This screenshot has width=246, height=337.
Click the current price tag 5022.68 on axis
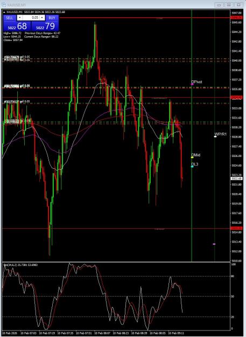236,178
